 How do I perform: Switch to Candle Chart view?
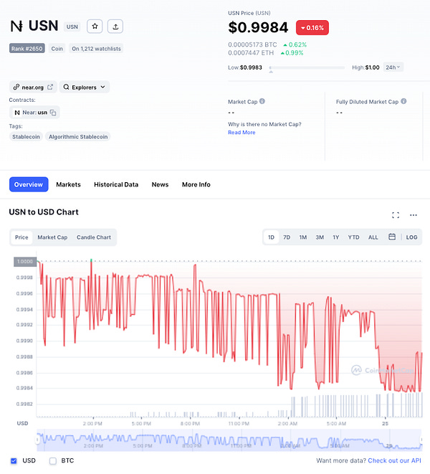94,237
